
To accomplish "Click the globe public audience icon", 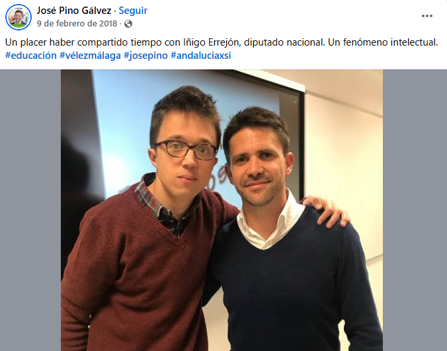I will coord(128,24).
